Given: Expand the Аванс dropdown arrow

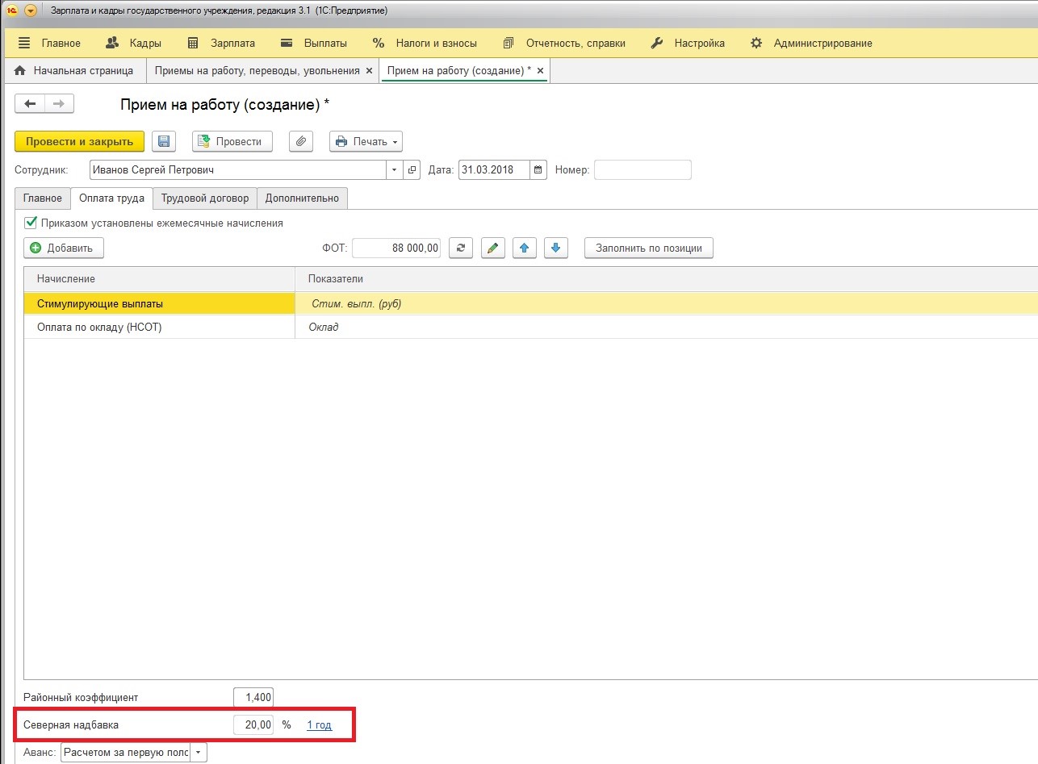Looking at the screenshot, I should [x=199, y=752].
